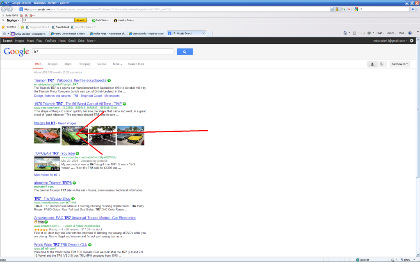Play the TOPGEAR TR7 video thumbnail
The image size is (420, 262).
click(47, 164)
